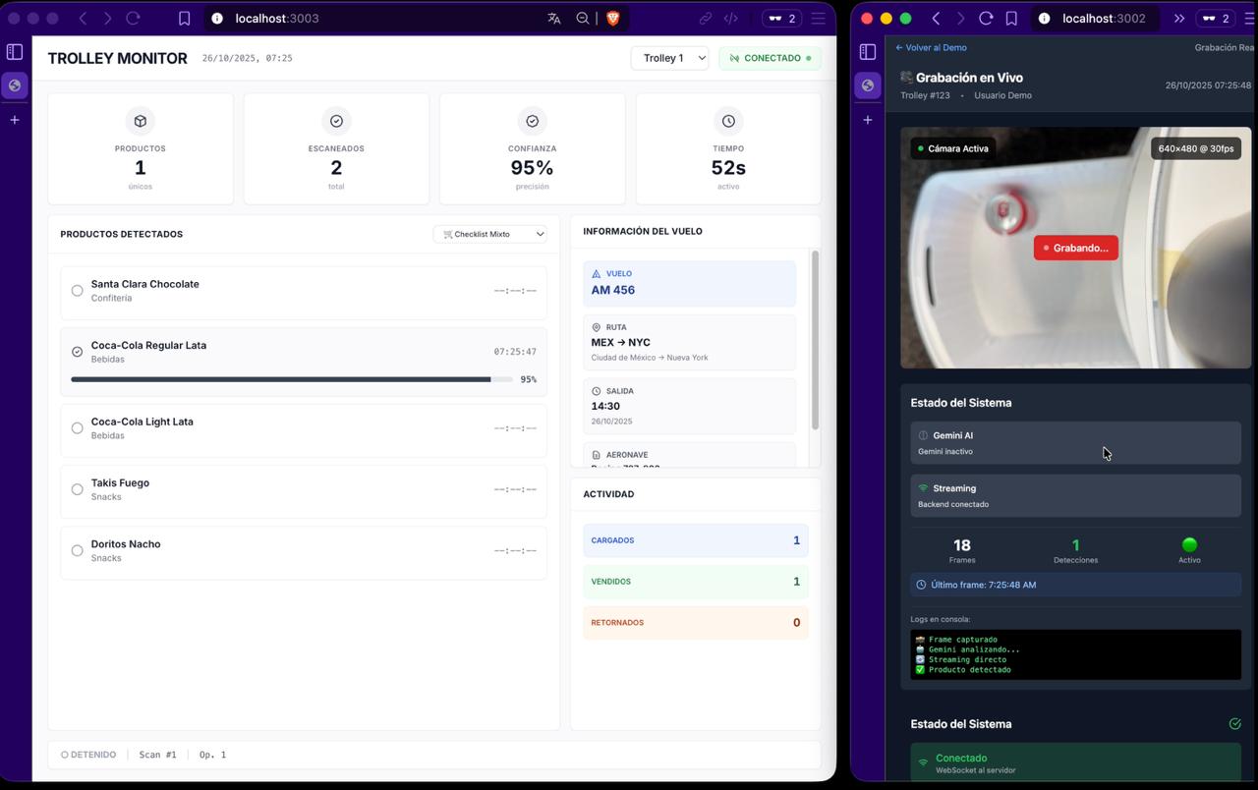Click the MEX → NYC route text
Image resolution: width=1258 pixels, height=790 pixels.
[620, 343]
